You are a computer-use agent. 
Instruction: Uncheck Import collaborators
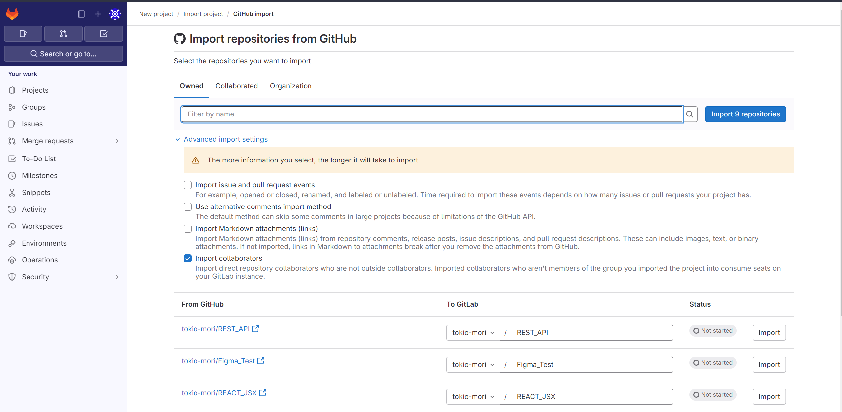click(x=188, y=258)
